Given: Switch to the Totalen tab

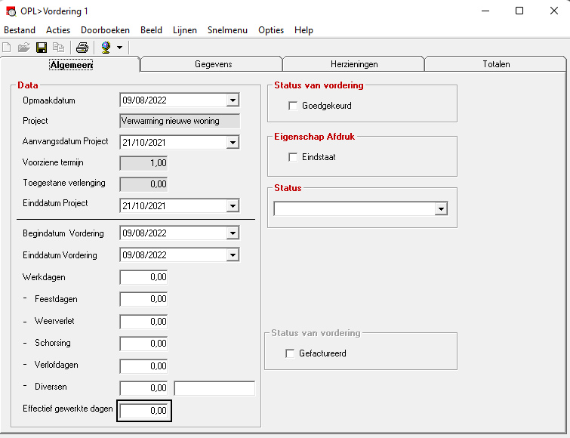Looking at the screenshot, I should pos(496,64).
